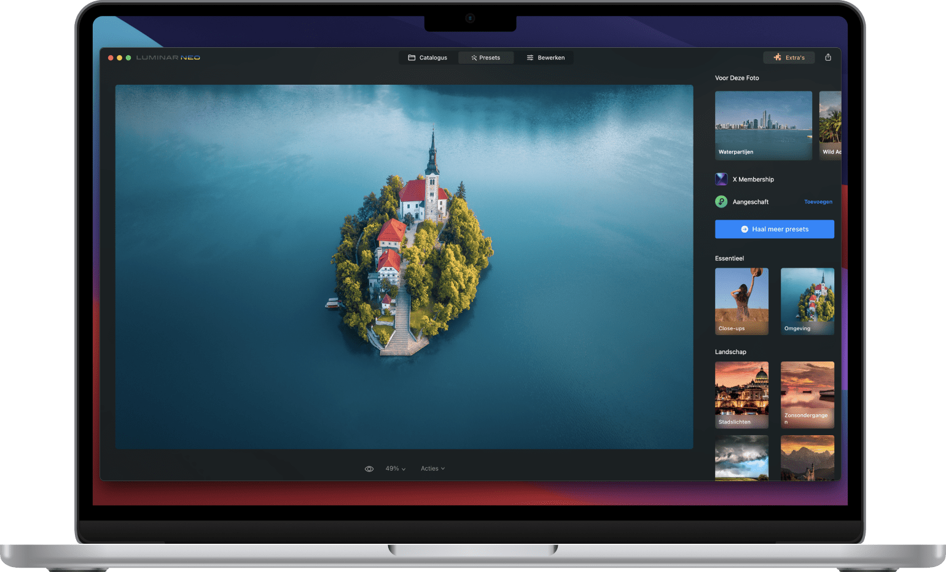Click the Extra's button
Screen dimensions: 946x572
point(789,58)
